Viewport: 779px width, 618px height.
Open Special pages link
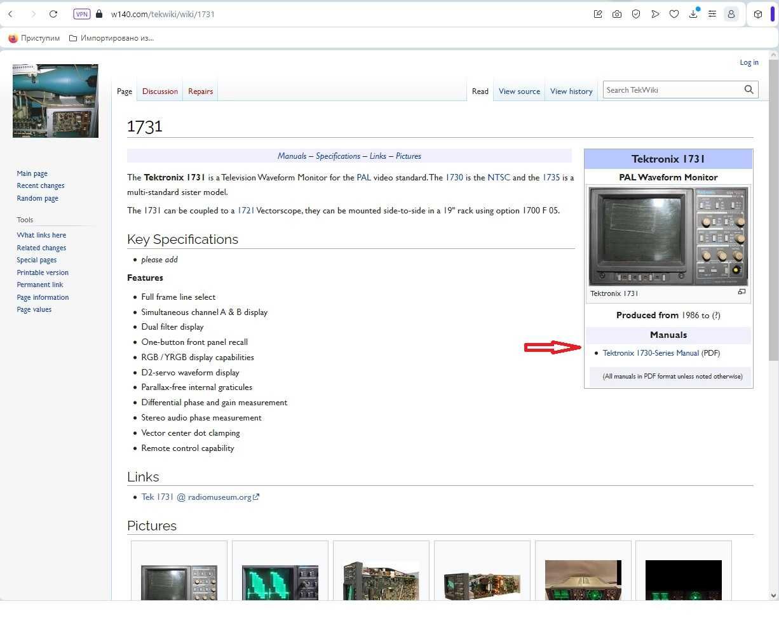pos(37,260)
